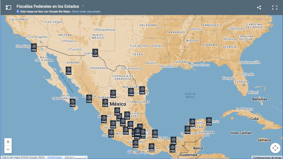
Task: Select the FGR marker in Sonora
Action: (69, 71)
